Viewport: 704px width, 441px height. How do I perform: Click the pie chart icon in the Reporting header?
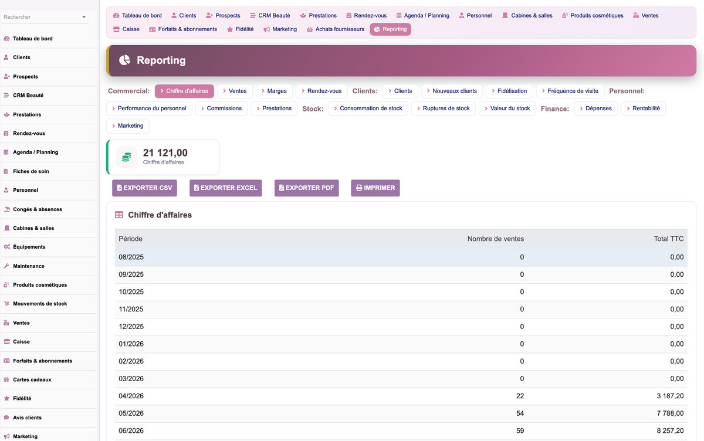coord(124,60)
